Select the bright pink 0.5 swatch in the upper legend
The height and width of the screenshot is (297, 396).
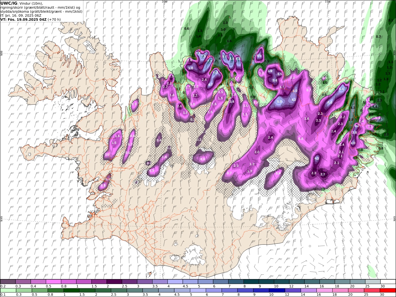(x=53, y=282)
